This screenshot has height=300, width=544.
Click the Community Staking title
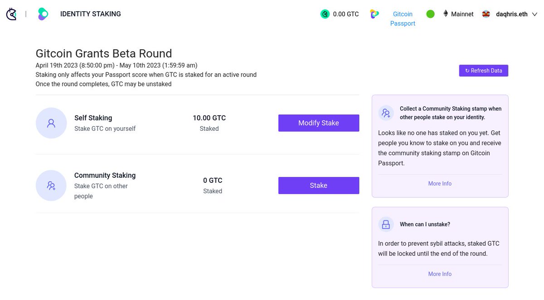105,176
